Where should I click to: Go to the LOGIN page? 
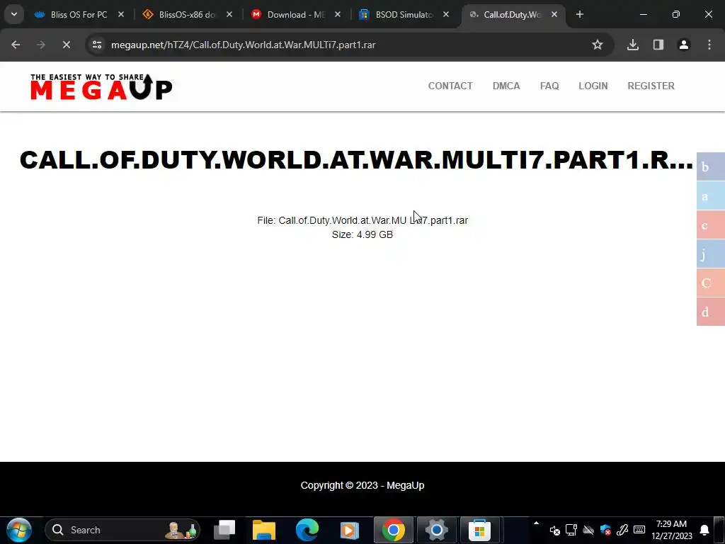click(x=593, y=86)
